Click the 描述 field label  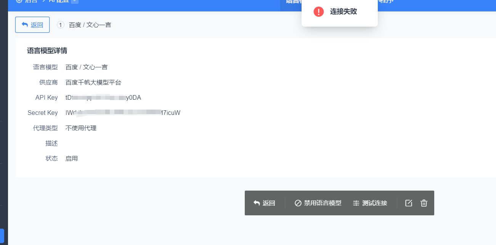[51, 143]
